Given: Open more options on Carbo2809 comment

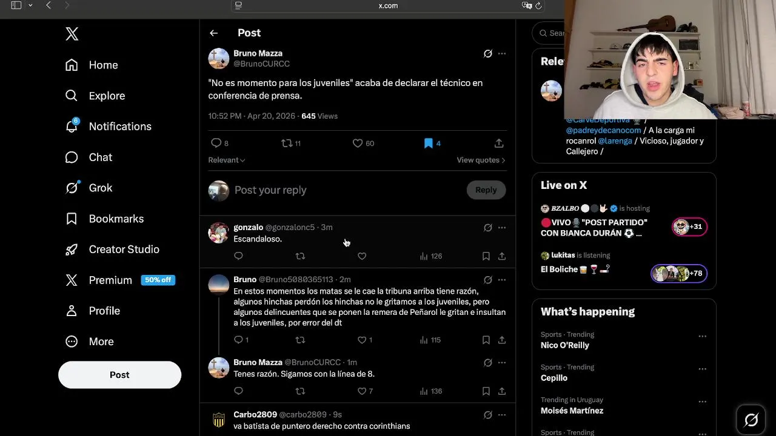Looking at the screenshot, I should pyautogui.click(x=502, y=415).
